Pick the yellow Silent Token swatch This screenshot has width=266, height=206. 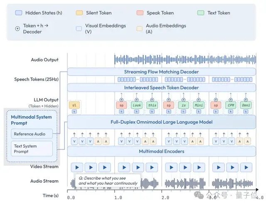[x=79, y=13]
